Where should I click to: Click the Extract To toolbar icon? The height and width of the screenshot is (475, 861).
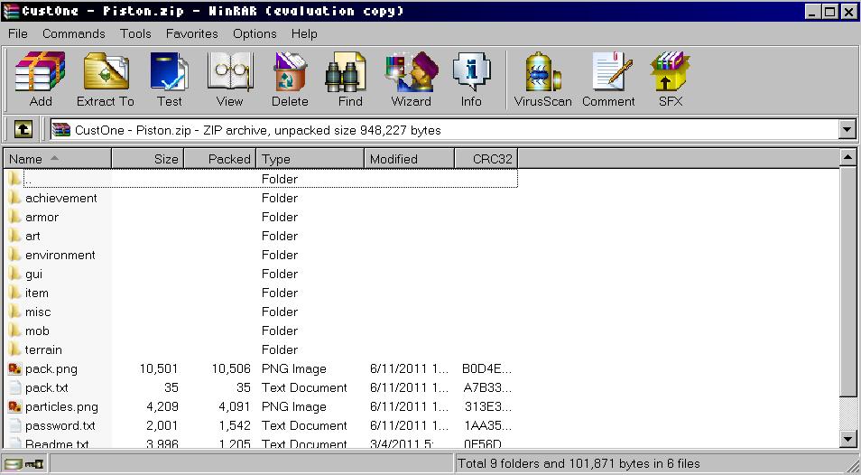pos(105,79)
